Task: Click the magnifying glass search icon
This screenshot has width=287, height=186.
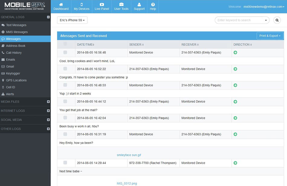Action: click(277, 20)
